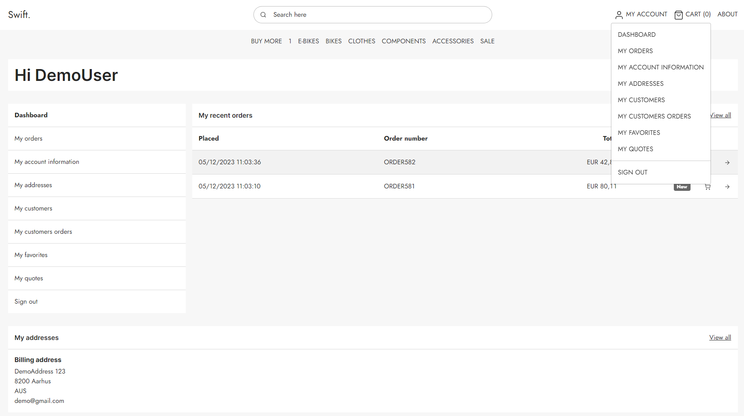Click the search magnifier icon
744x416 pixels.
pos(263,15)
